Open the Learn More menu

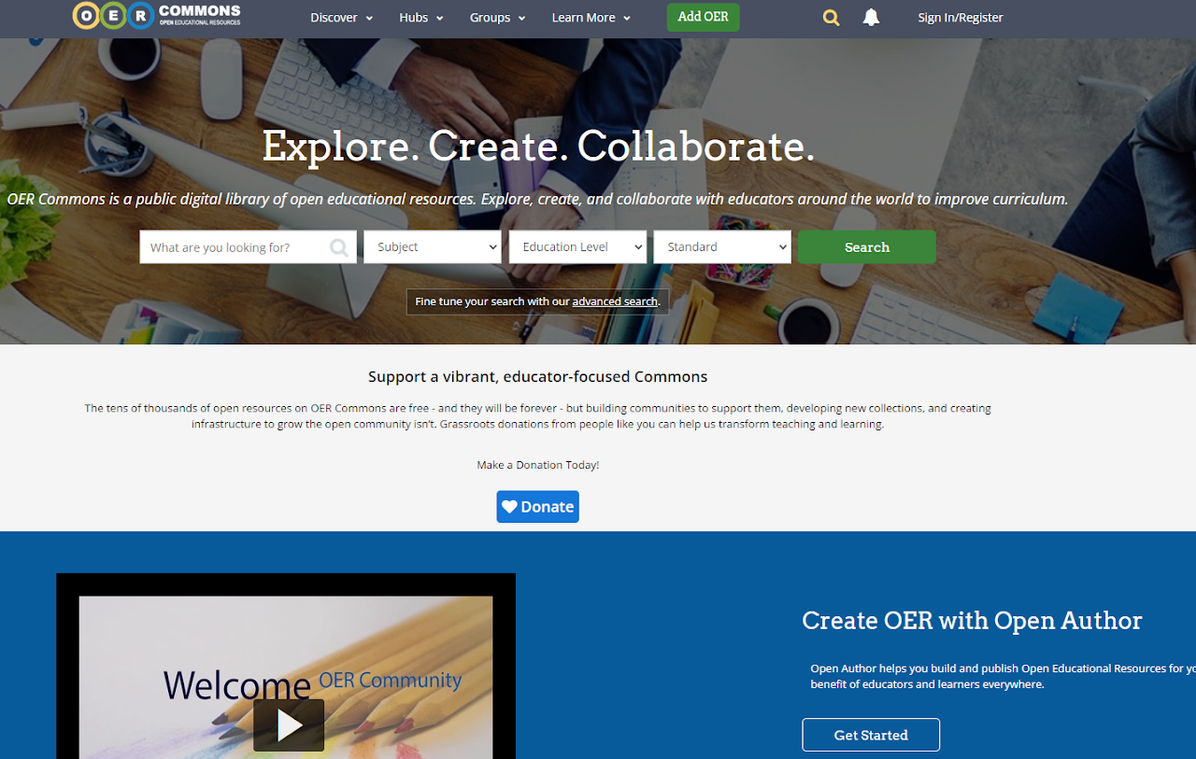[591, 18]
